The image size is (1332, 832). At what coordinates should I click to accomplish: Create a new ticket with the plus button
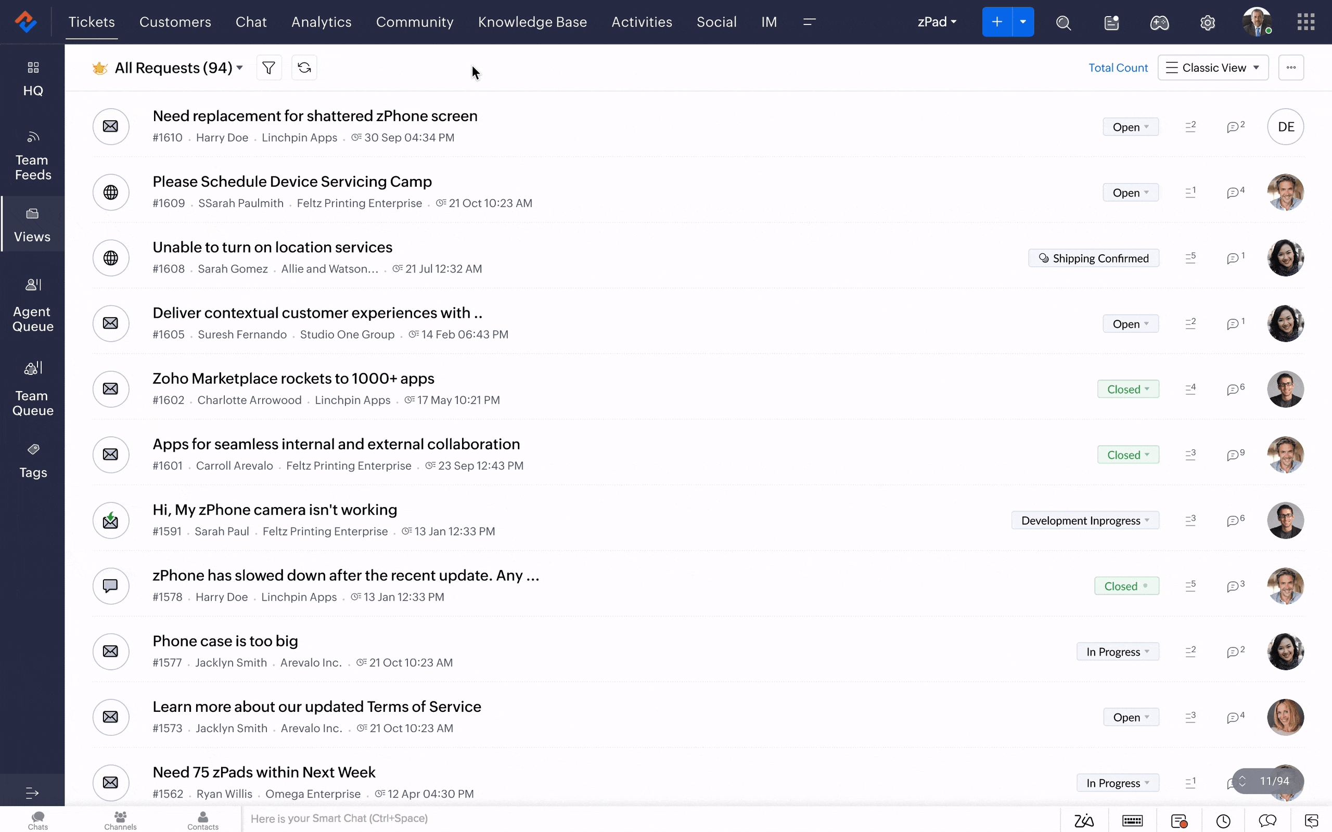click(996, 21)
